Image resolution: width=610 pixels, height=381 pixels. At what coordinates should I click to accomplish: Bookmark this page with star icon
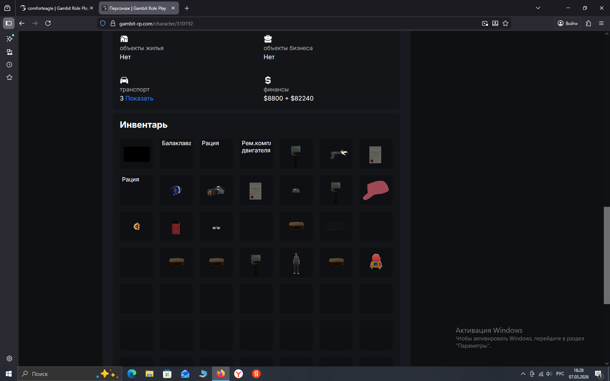[x=505, y=23]
